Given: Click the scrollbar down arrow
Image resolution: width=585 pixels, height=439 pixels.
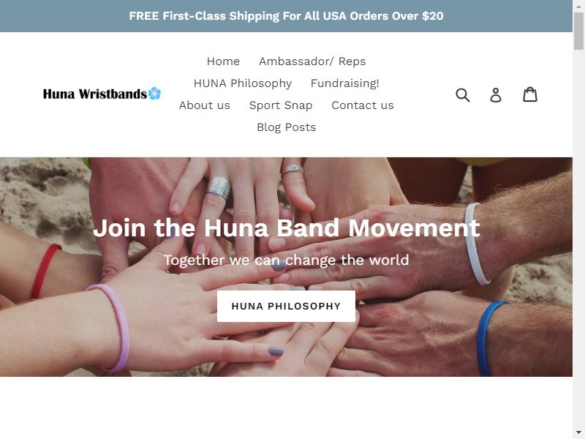Looking at the screenshot, I should (x=578, y=432).
